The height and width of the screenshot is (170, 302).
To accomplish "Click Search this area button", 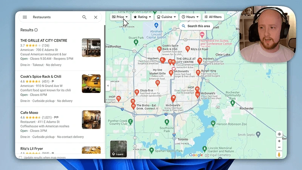I will click(196, 26).
